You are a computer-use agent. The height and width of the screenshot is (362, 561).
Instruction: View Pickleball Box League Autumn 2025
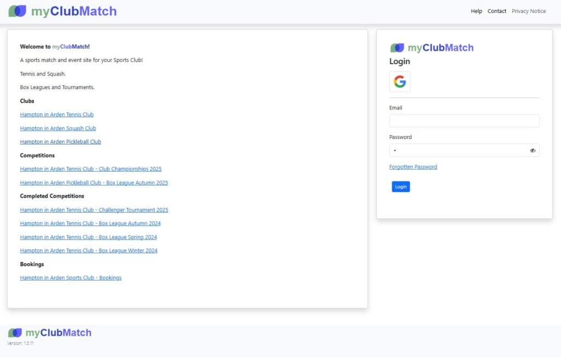click(94, 183)
